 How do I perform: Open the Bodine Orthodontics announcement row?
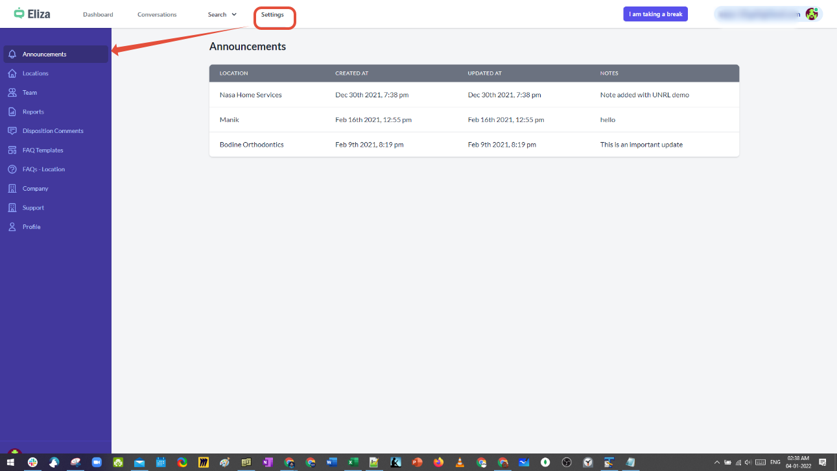coord(252,145)
